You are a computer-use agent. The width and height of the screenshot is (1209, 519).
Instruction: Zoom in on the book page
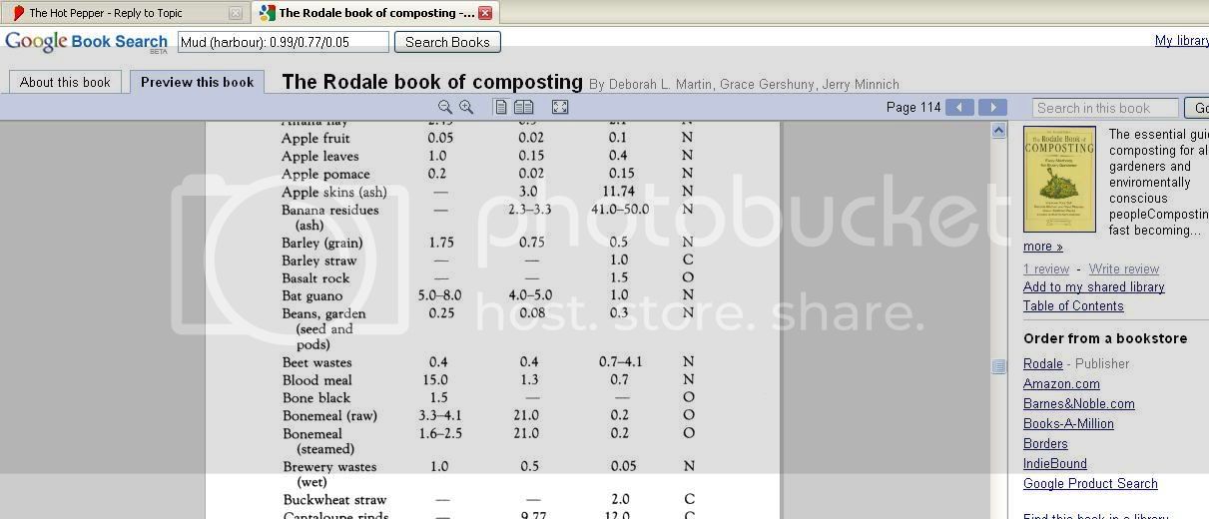466,108
